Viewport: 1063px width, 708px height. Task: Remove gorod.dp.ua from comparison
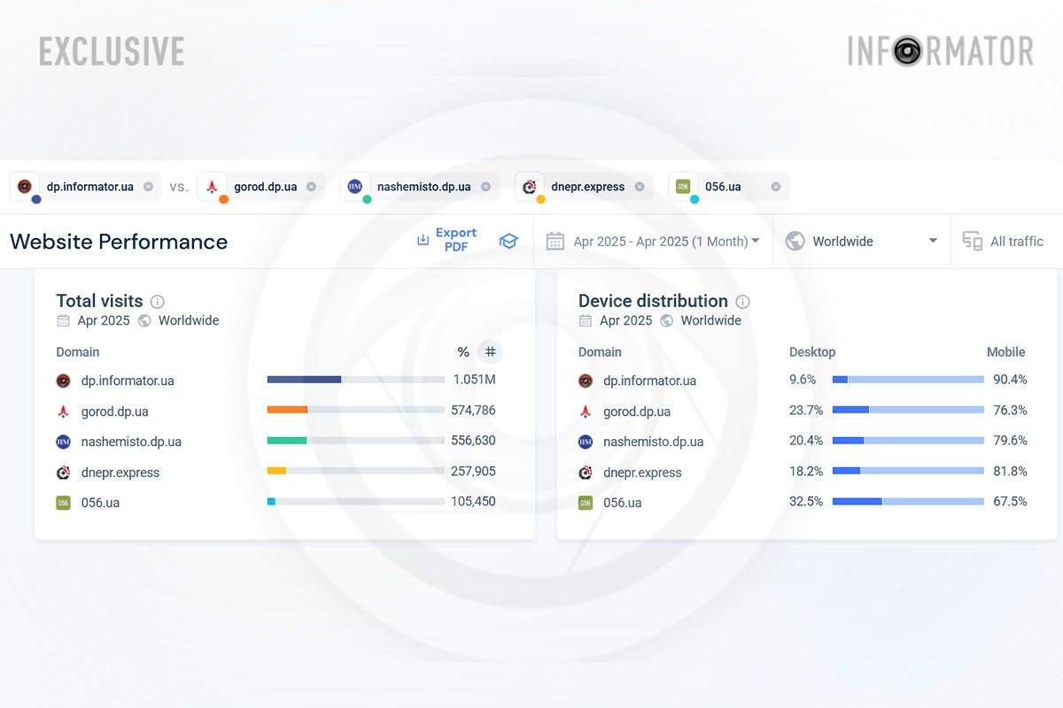pos(311,187)
